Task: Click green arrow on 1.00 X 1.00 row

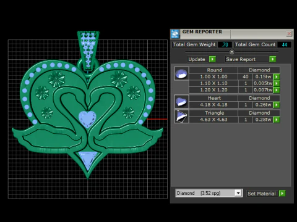Action: (x=277, y=76)
